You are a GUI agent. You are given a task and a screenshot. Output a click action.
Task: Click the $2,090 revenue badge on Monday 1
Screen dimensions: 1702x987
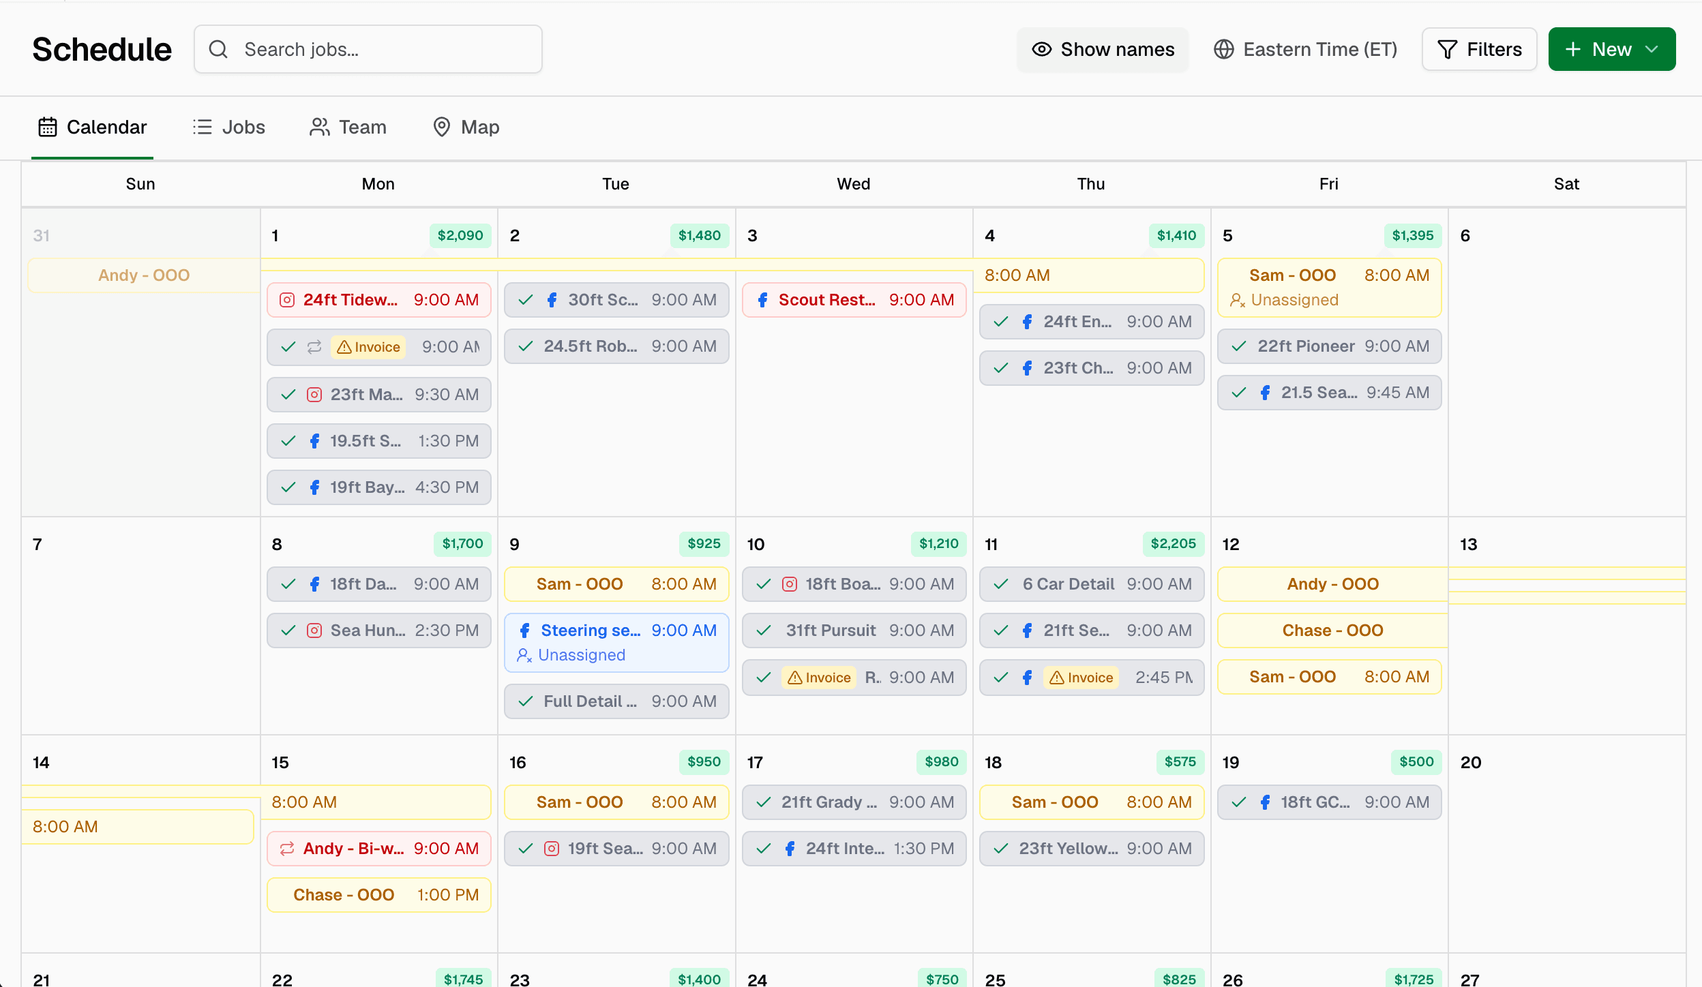click(x=460, y=235)
